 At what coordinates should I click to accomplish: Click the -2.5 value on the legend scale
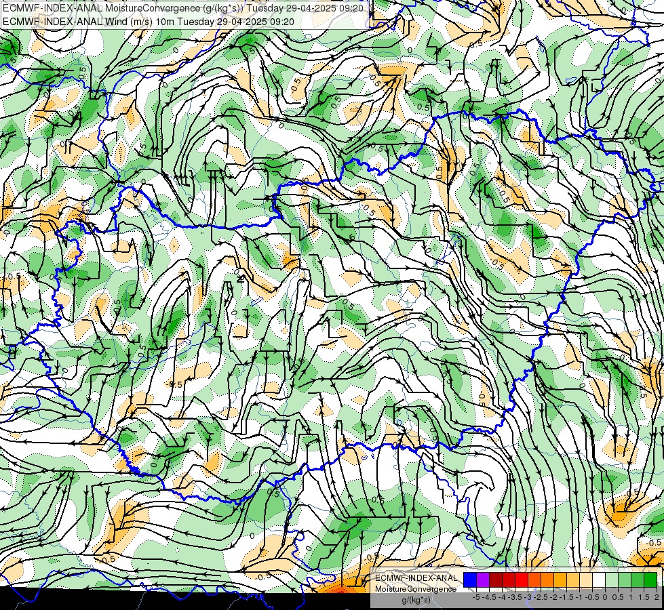click(541, 597)
